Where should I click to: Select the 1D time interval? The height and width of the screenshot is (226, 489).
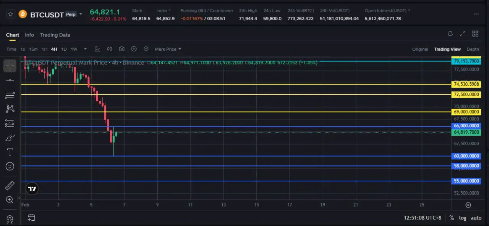click(x=64, y=49)
